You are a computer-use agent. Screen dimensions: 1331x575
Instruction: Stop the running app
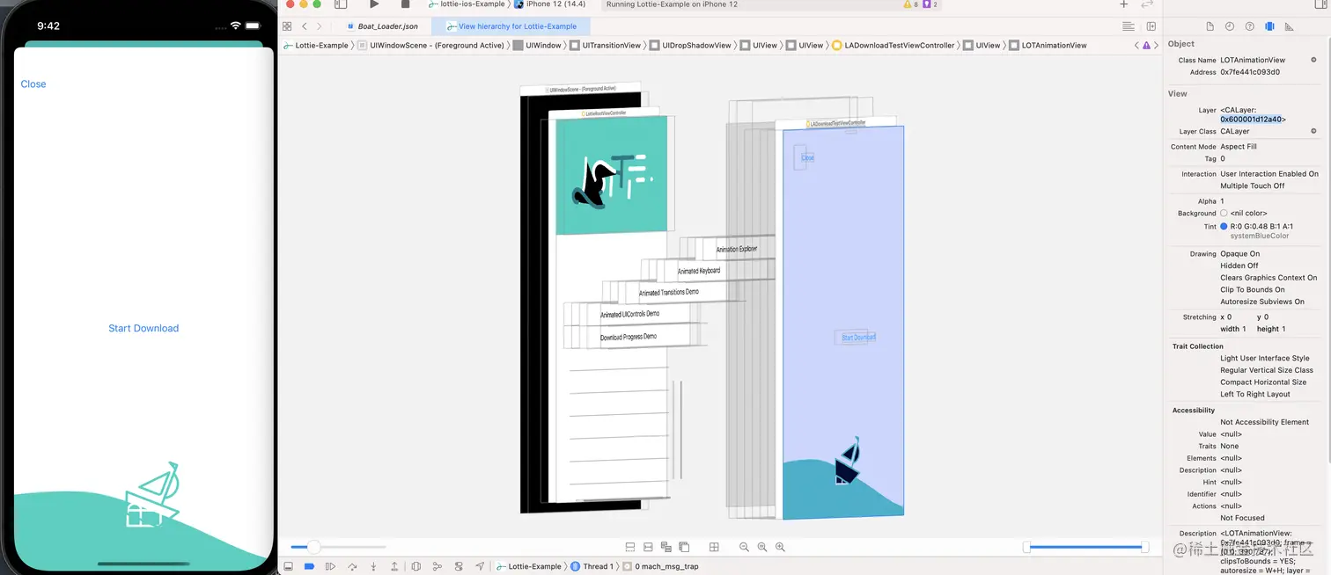[x=405, y=4]
